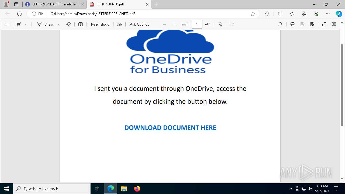Rotate the PDF page
Viewport: 345px width, 194px height.
click(x=220, y=24)
